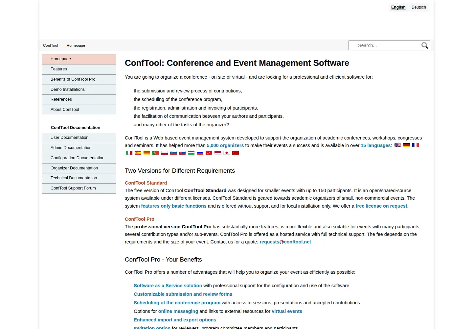
Task: Click the Spanish flag icon
Action: 138,153
